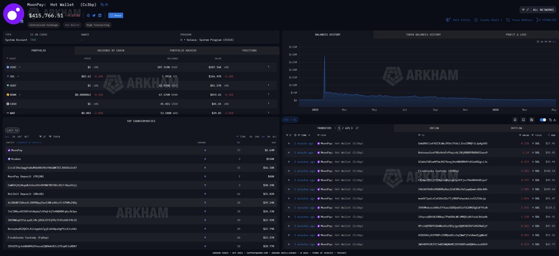Screen dimensions: 559x256
Task: Click the download transfers icon
Action: click(x=555, y=120)
